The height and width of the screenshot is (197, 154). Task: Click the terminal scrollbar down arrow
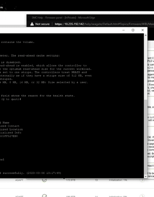pos(146,176)
